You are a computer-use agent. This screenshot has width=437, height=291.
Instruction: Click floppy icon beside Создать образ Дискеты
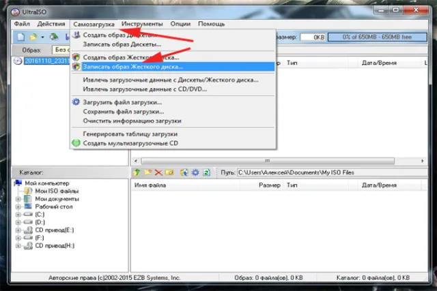click(76, 35)
